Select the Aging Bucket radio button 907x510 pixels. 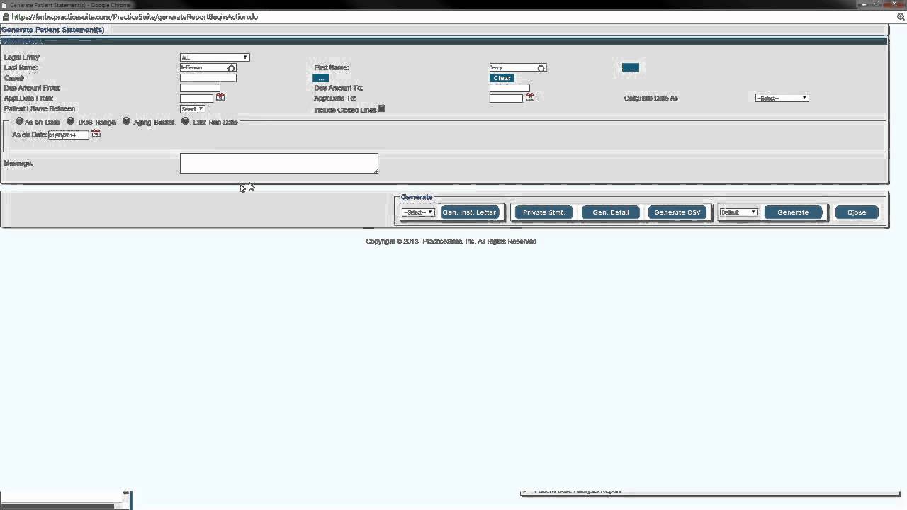(127, 121)
